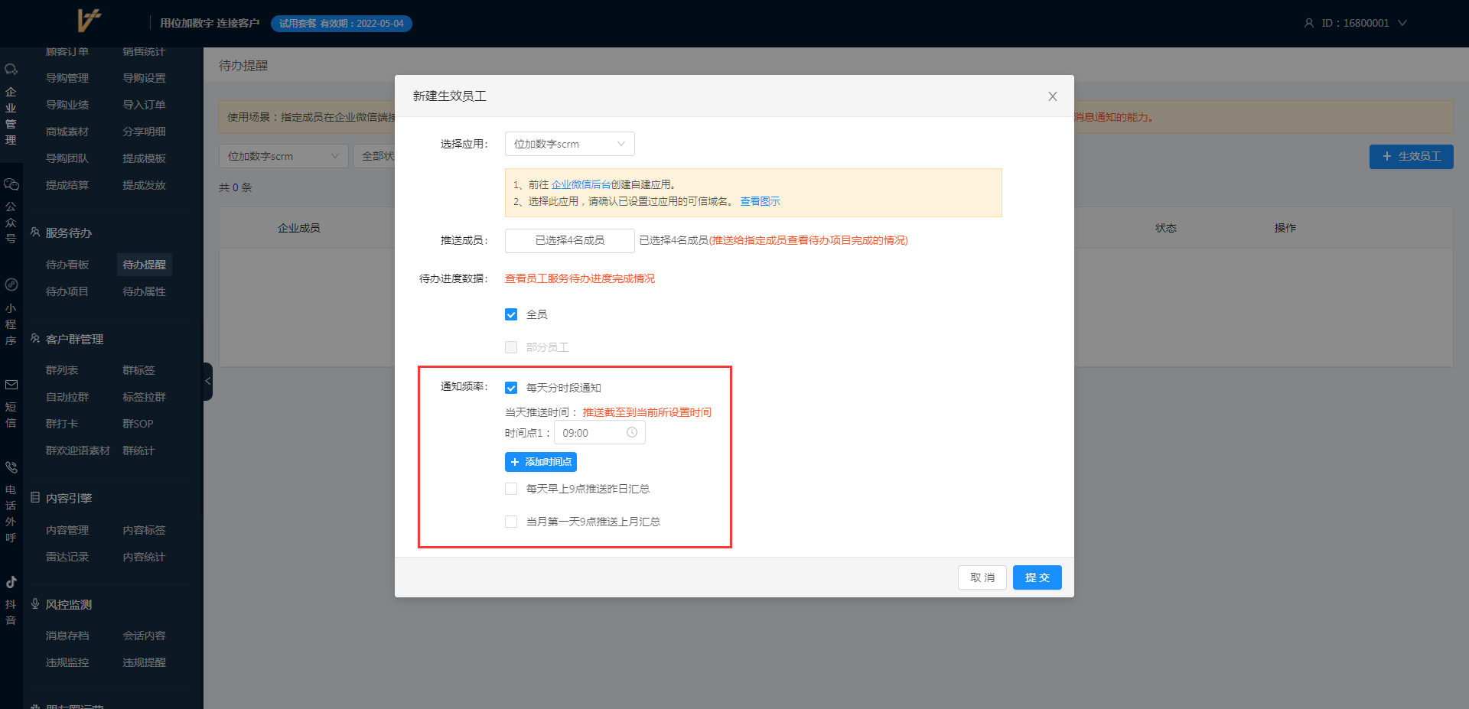Open 群欢迎语素材 menu item
1469x709 pixels.
tap(78, 450)
